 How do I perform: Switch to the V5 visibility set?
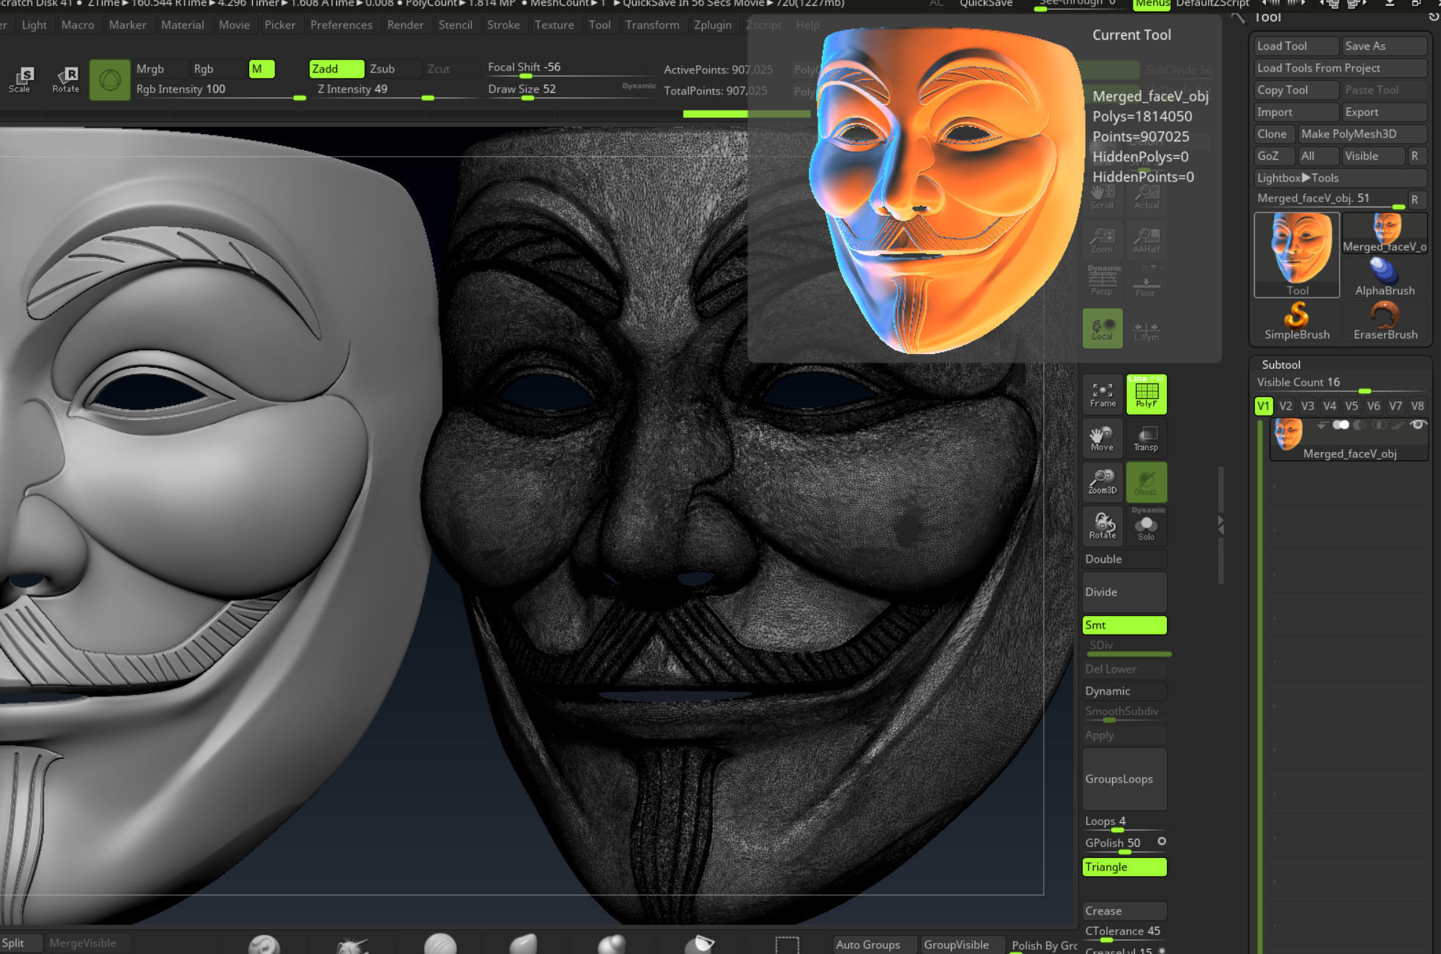(1352, 406)
